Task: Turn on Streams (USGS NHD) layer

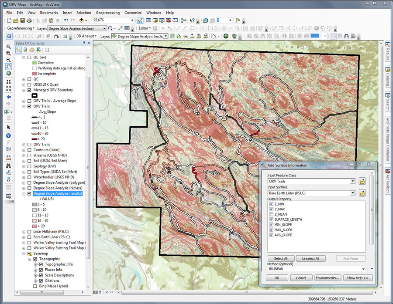Action: tap(29, 155)
